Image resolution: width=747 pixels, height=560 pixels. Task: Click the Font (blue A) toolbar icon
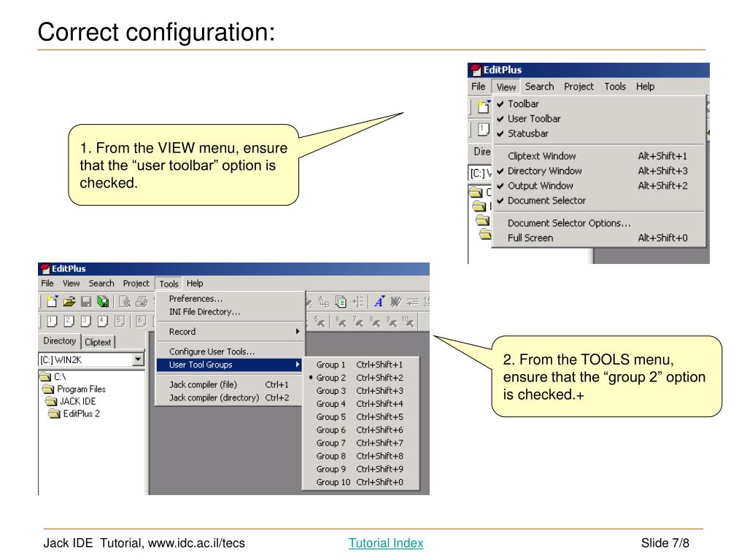pyautogui.click(x=379, y=301)
